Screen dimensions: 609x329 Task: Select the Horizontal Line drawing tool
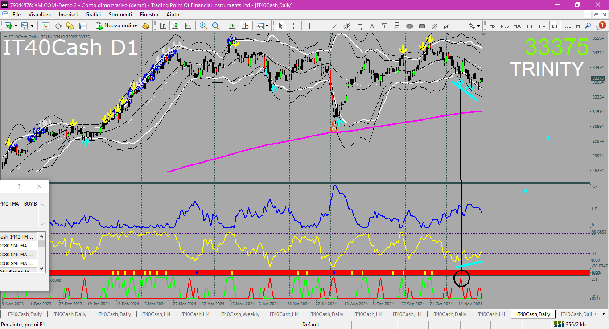tap(322, 26)
